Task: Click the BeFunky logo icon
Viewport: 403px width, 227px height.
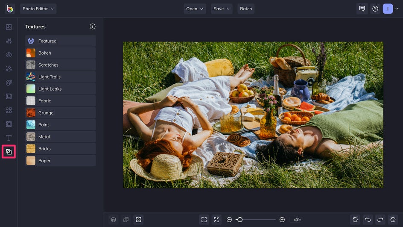Action: click(10, 9)
